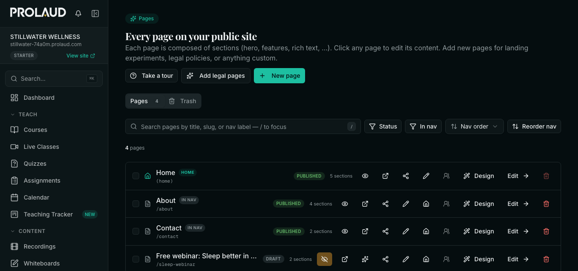Open Quizzes in sidebar
This screenshot has width=578, height=271.
click(54, 164)
